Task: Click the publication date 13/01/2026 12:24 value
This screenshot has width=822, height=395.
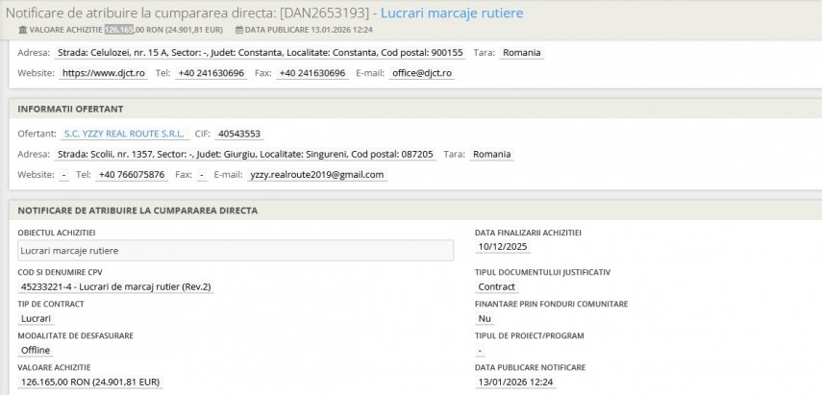Action: [514, 382]
